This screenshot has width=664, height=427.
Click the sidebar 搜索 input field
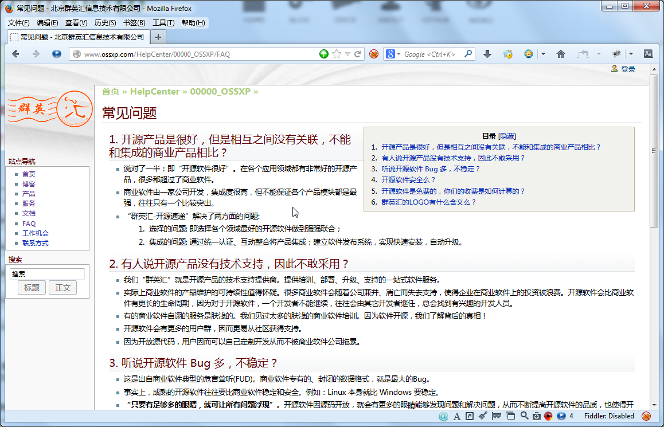tap(47, 274)
